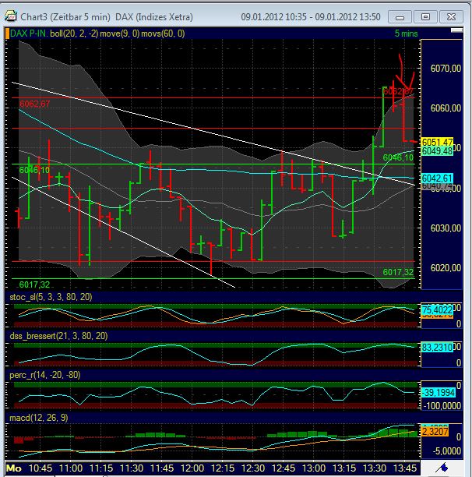Image resolution: width=472 pixels, height=477 pixels.
Task: Click the yellow 6051,47 current price tag
Action: tap(436, 142)
